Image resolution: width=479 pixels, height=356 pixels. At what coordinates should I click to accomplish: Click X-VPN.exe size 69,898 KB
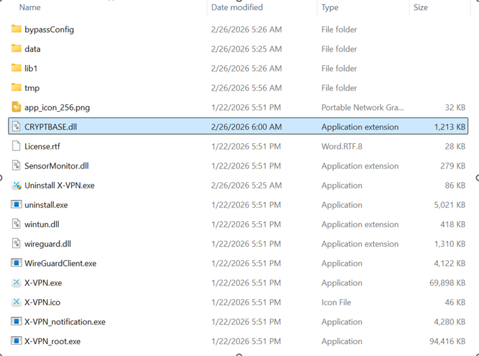tap(447, 283)
